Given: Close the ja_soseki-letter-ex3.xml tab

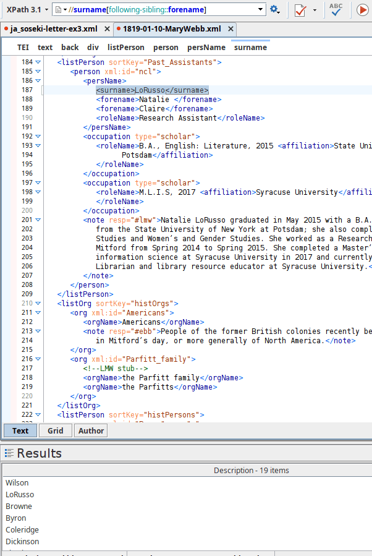Looking at the screenshot, I should point(107,29).
